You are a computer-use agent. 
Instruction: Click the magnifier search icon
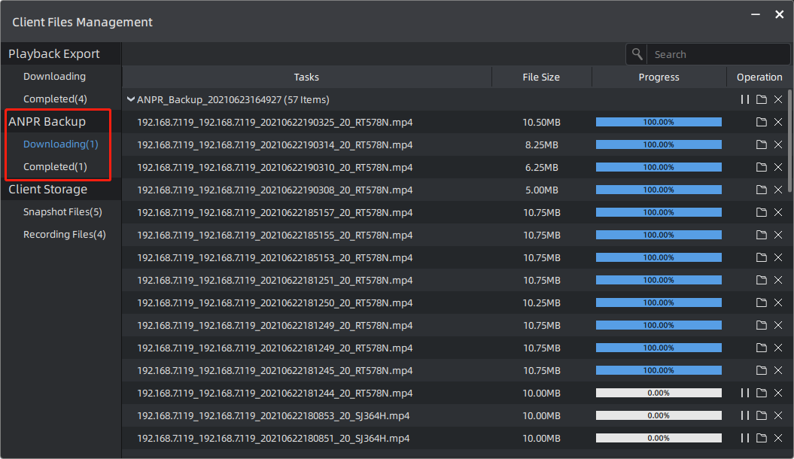pyautogui.click(x=637, y=54)
